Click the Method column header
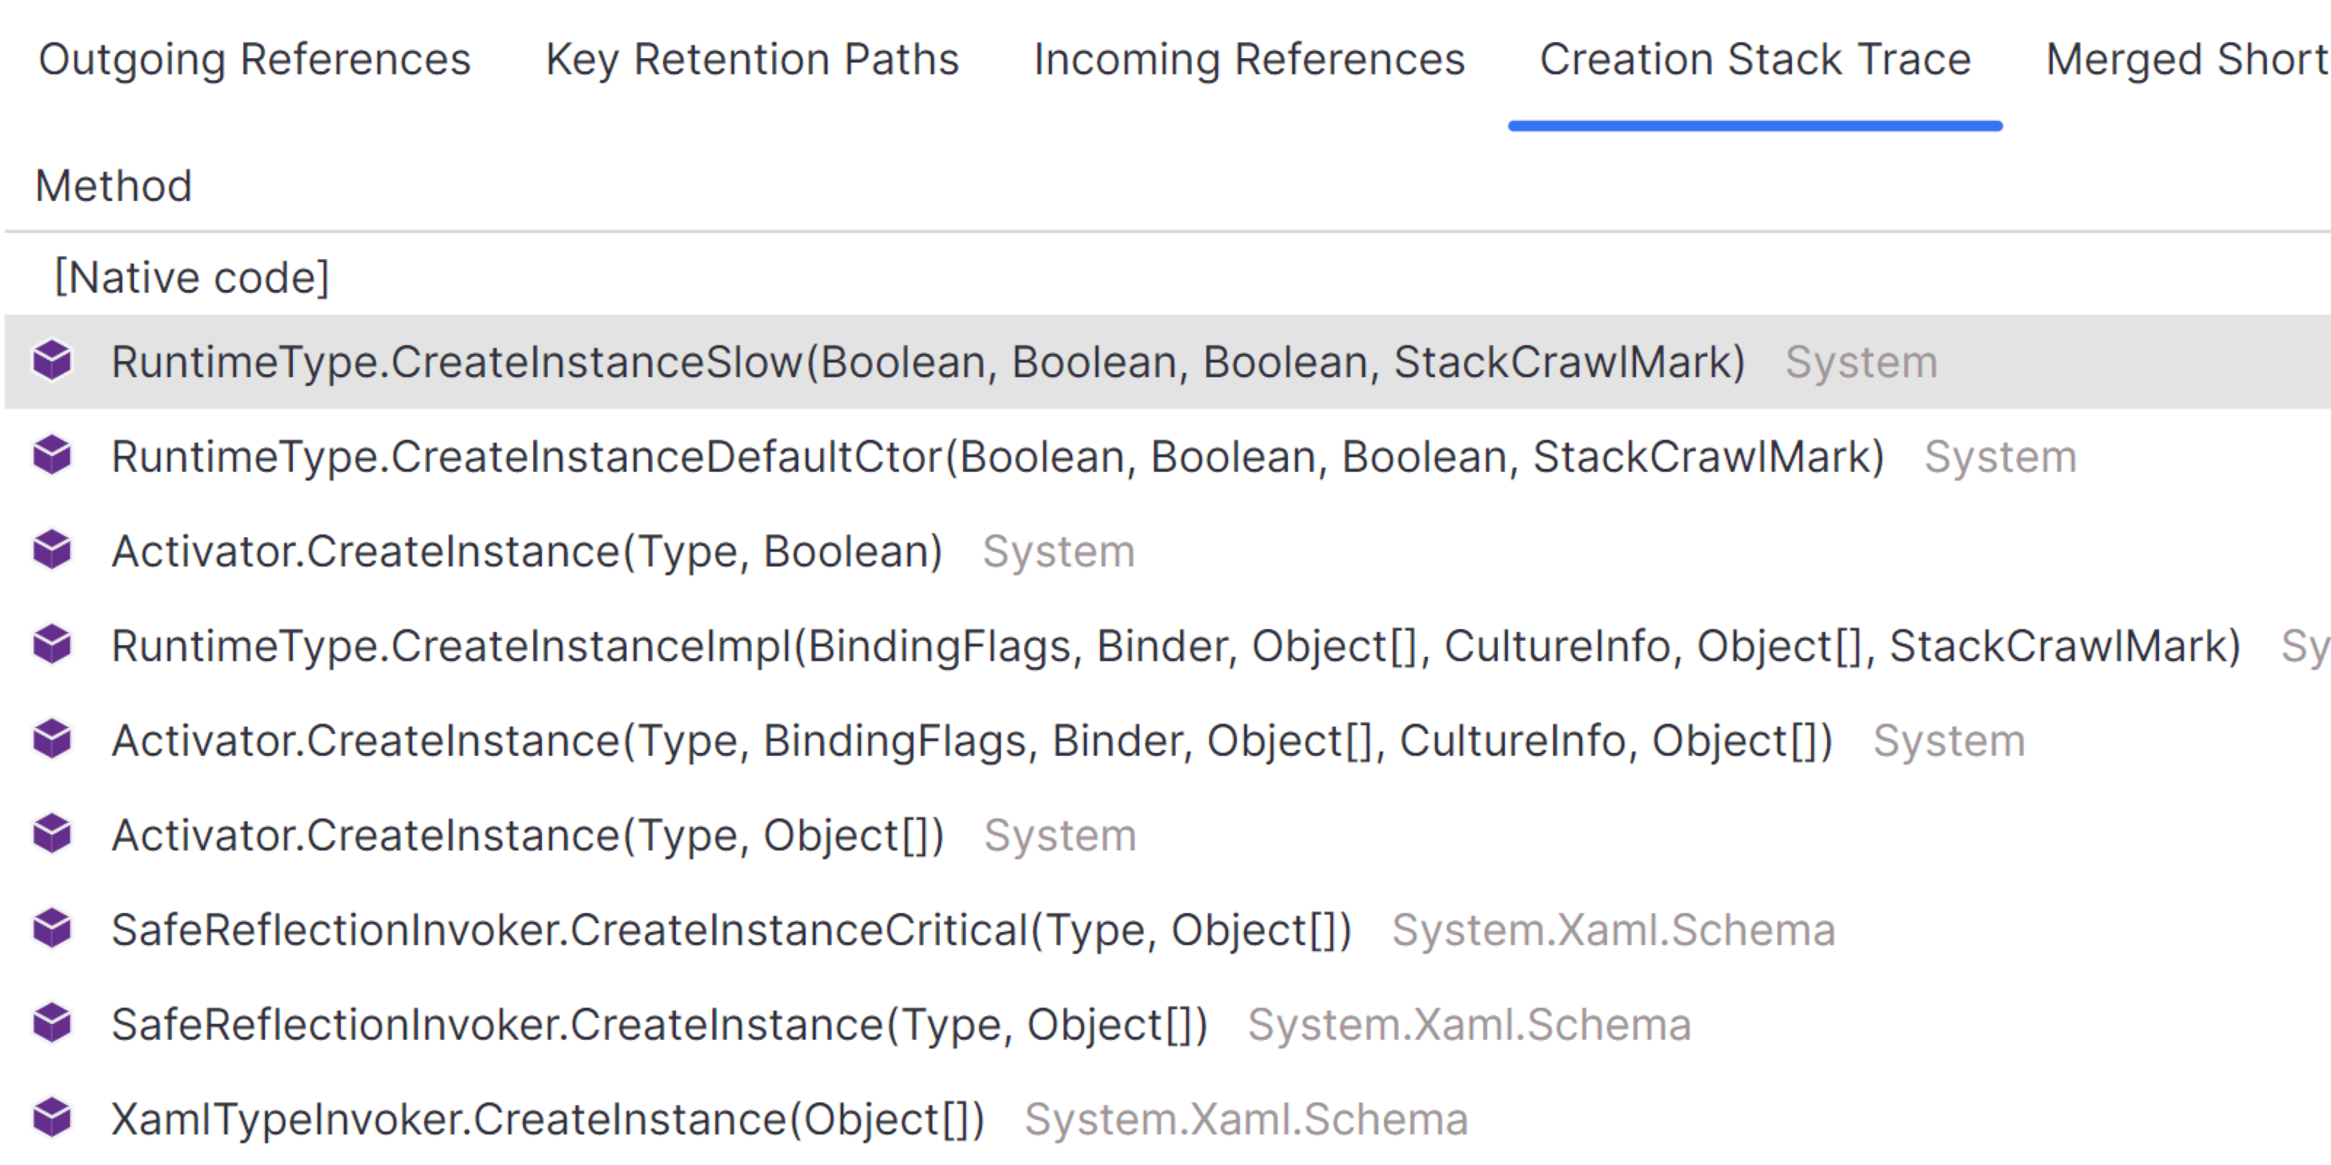Viewport: 2331px width, 1165px height. click(113, 186)
